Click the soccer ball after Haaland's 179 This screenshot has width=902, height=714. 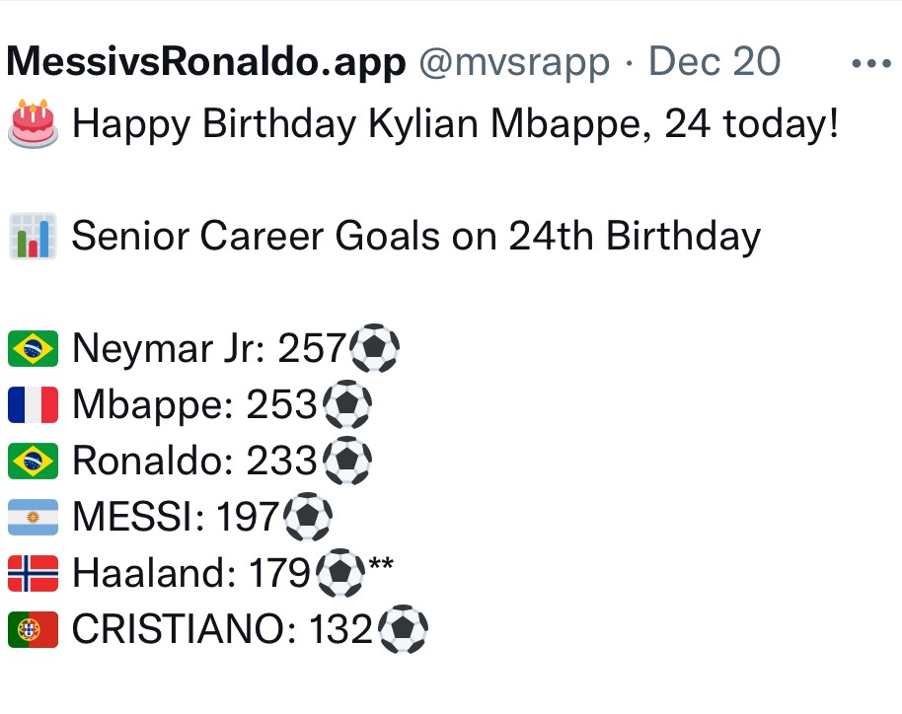tap(340, 573)
